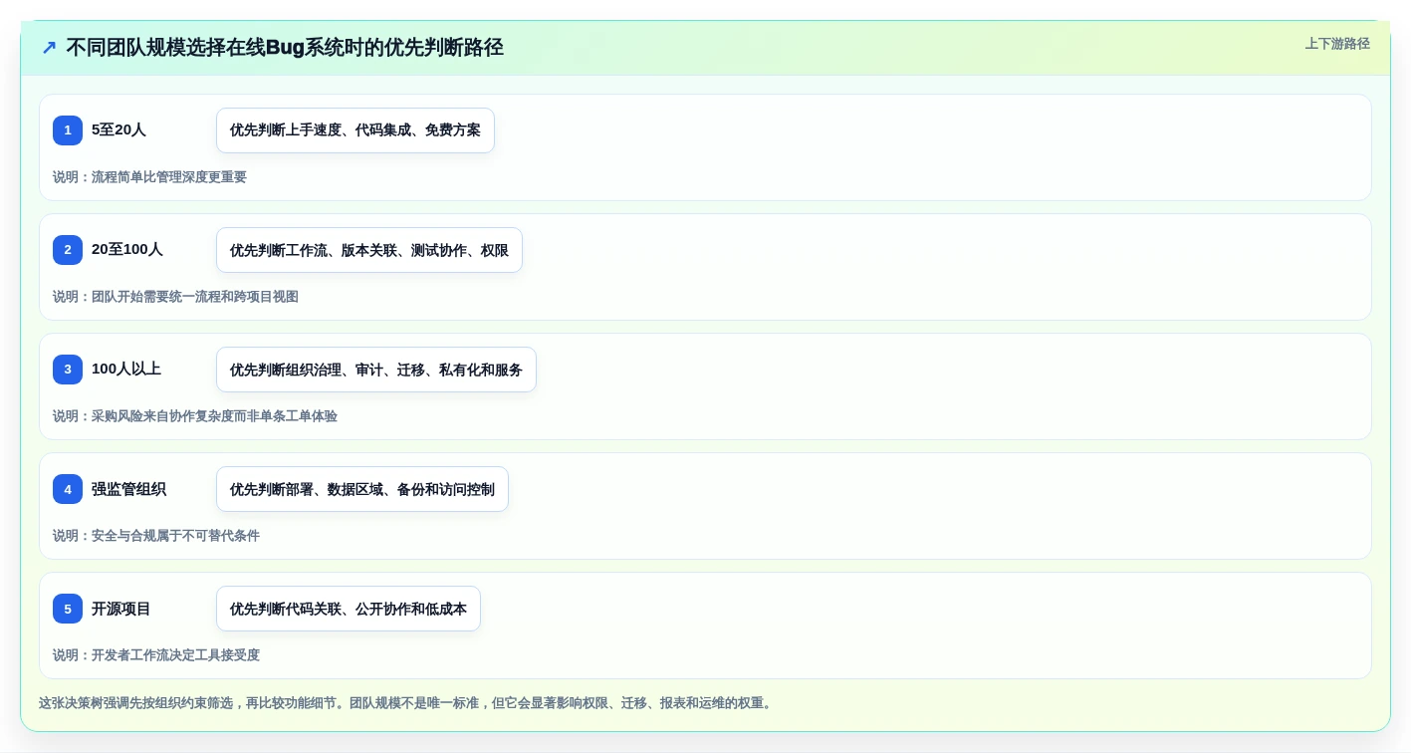
Task: Click step badge number 1
Action: click(x=68, y=130)
